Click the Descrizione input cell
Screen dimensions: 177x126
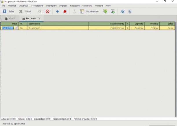[58, 28]
